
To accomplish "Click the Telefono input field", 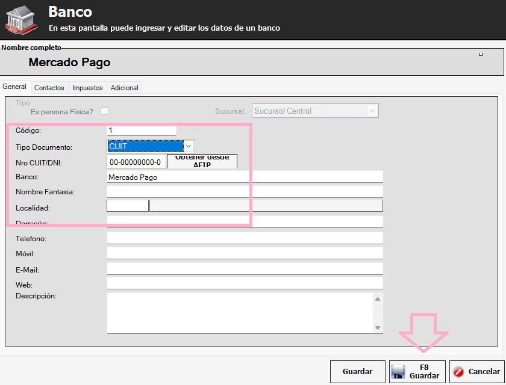I will tap(245, 238).
